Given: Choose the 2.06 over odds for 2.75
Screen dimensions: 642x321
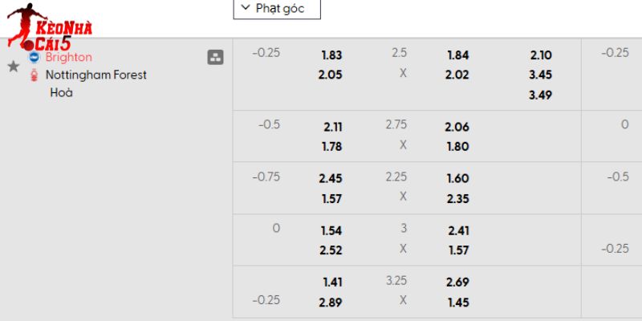Looking at the screenshot, I should coord(457,127).
